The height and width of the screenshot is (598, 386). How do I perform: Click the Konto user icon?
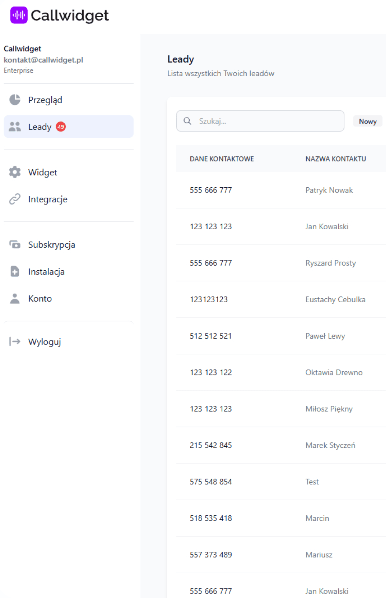pos(15,298)
